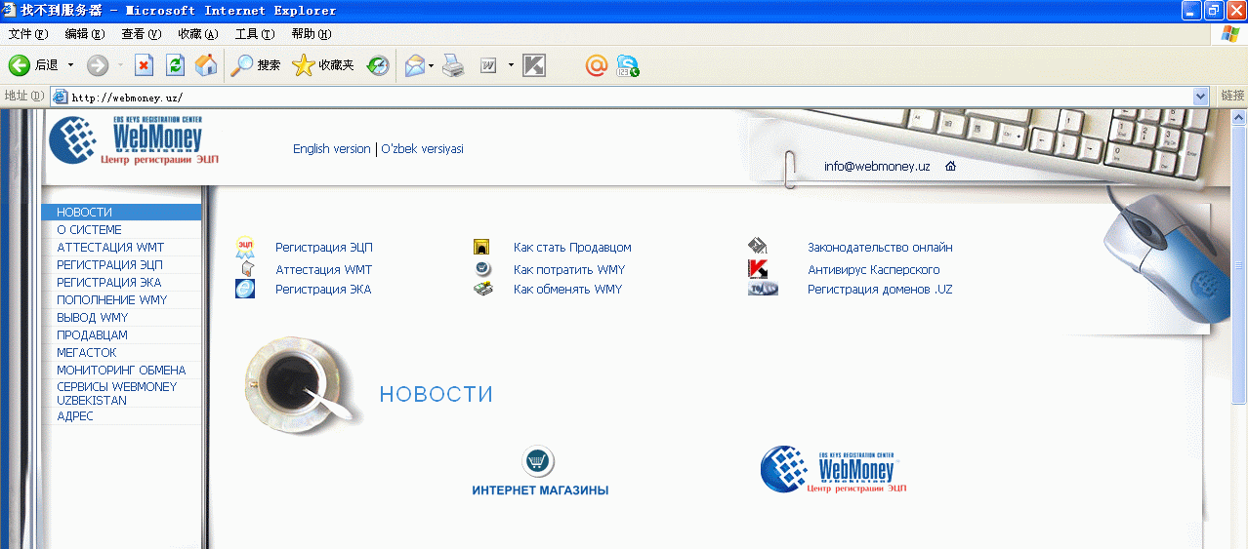1248x549 pixels.
Task: Print the page using printer icon
Action: tap(453, 65)
